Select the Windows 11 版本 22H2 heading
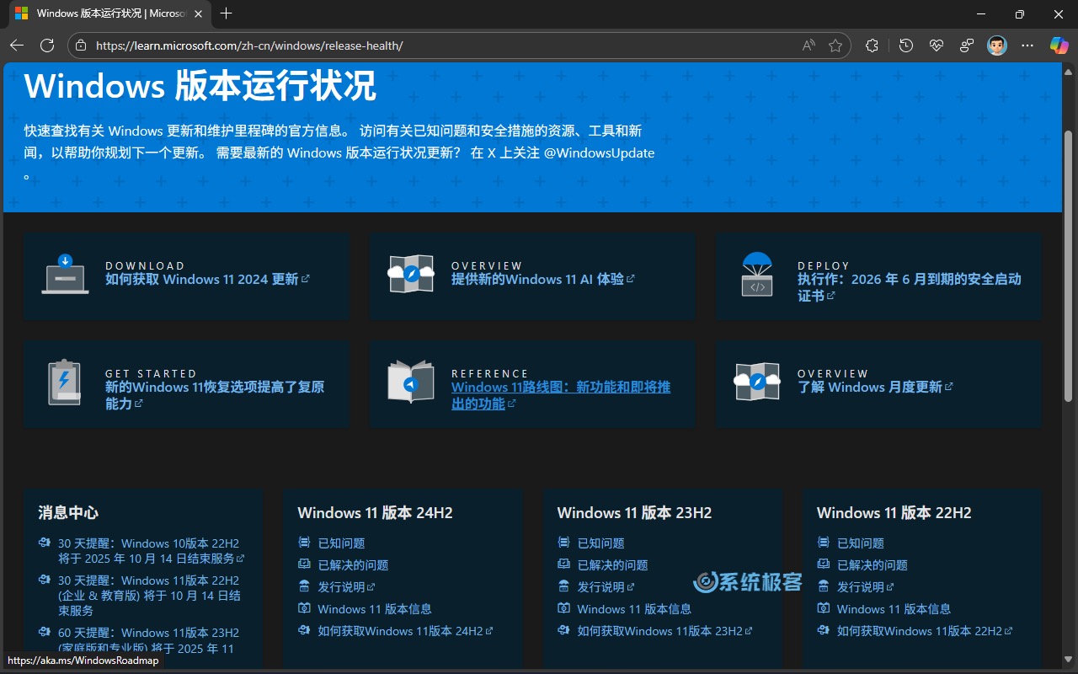The width and height of the screenshot is (1078, 674). (x=894, y=512)
